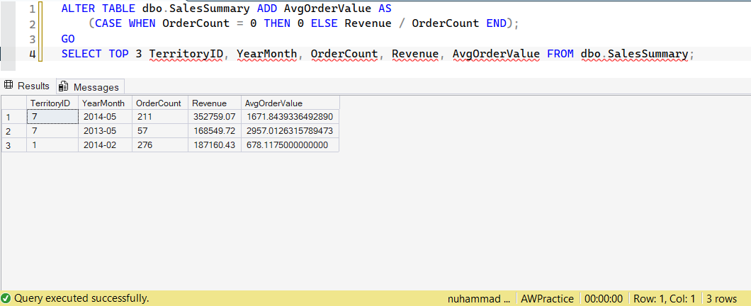
Task: Click YearMonth cell 2014-02
Action: coord(105,145)
